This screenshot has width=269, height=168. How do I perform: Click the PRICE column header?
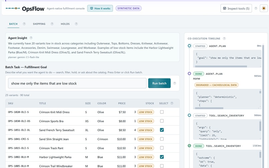pyautogui.click(x=122, y=103)
